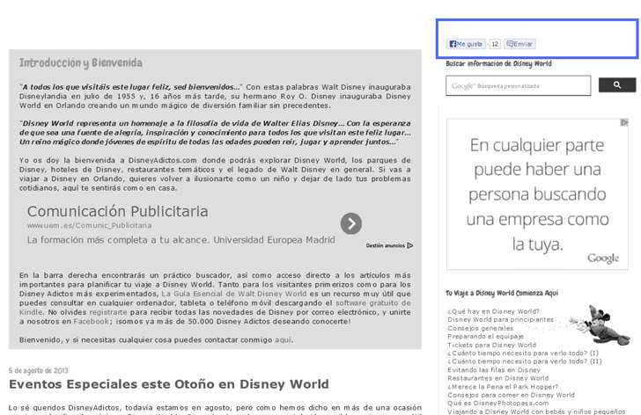Open 'Eventos Especiales este Otoño en Disney World' post
This screenshot has height=415, width=641.
169,384
